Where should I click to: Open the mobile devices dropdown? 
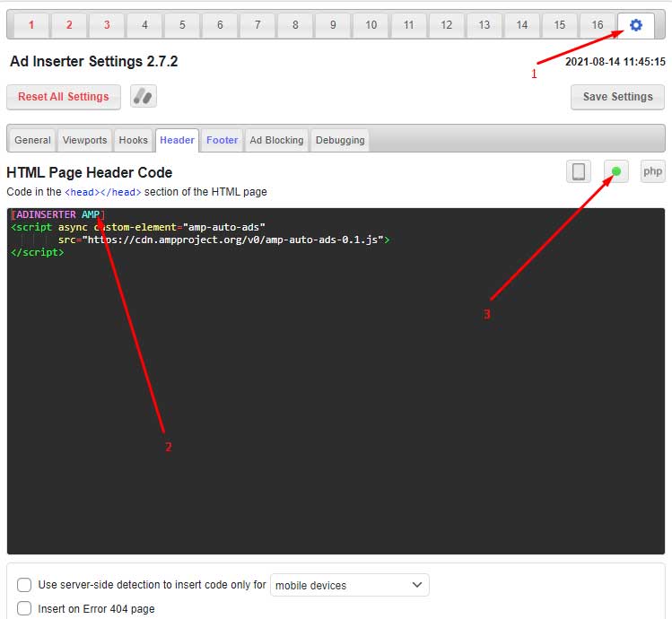[x=349, y=585]
